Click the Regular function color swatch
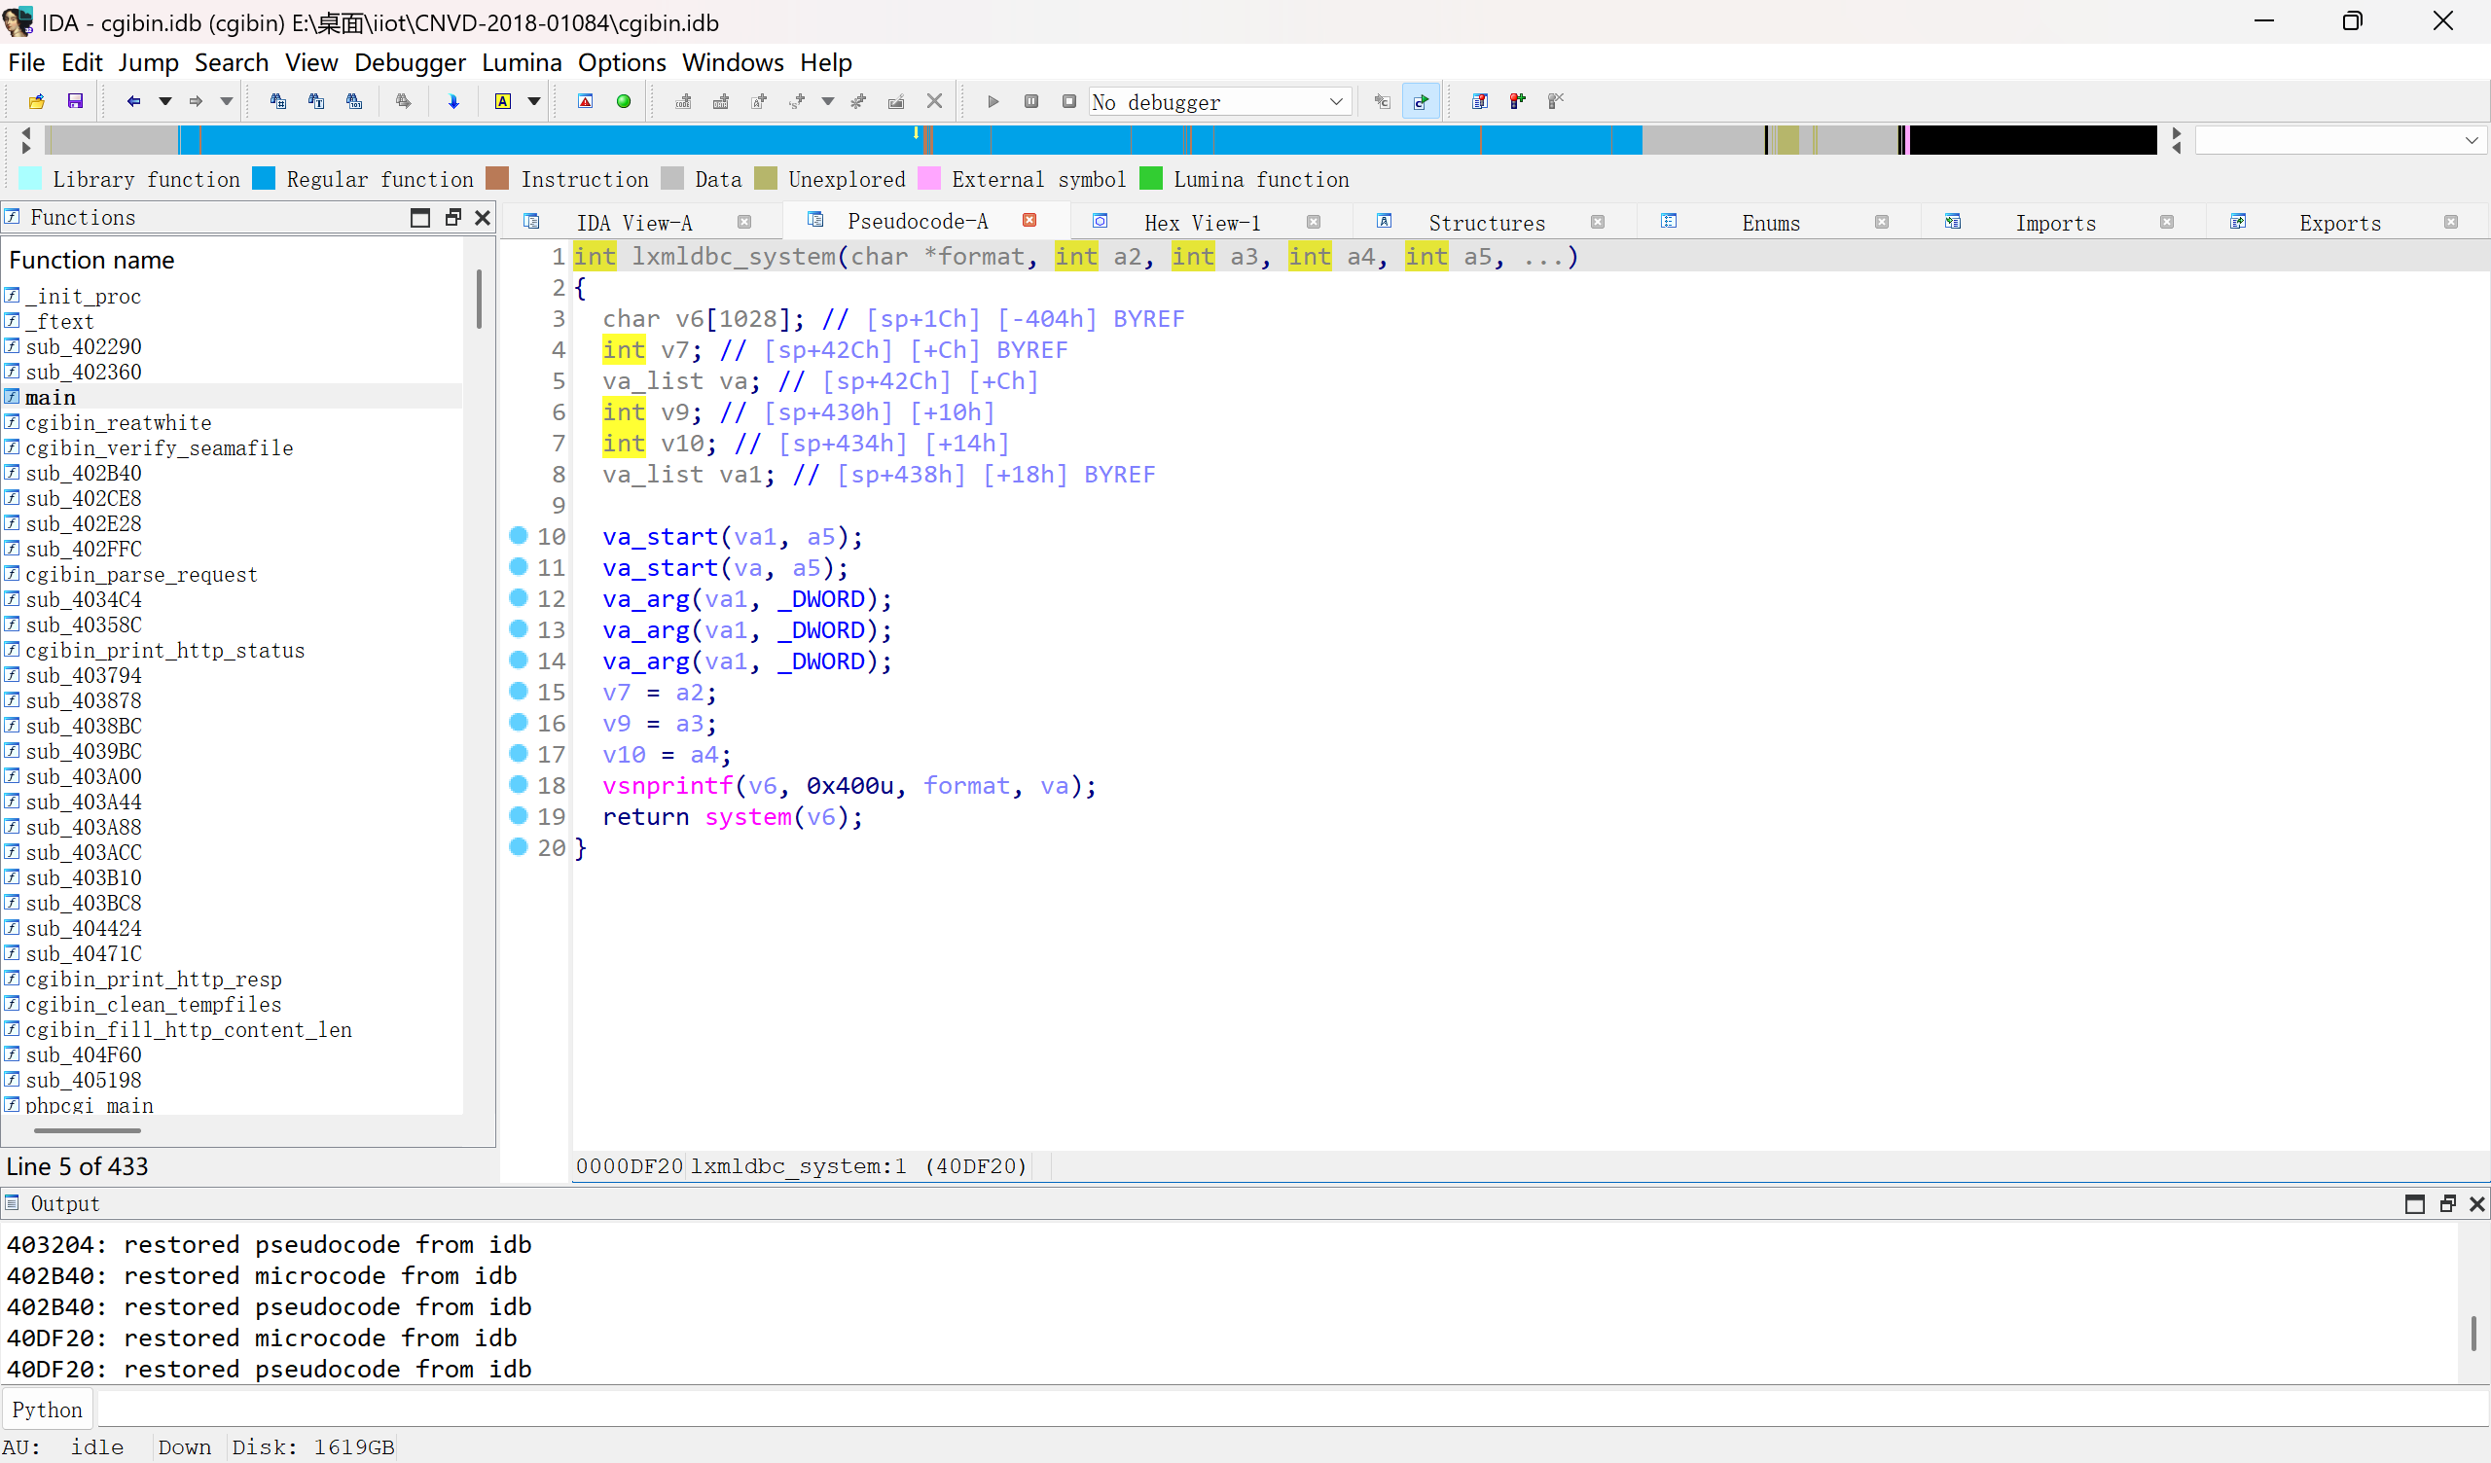This screenshot has width=2491, height=1463. coord(264,179)
